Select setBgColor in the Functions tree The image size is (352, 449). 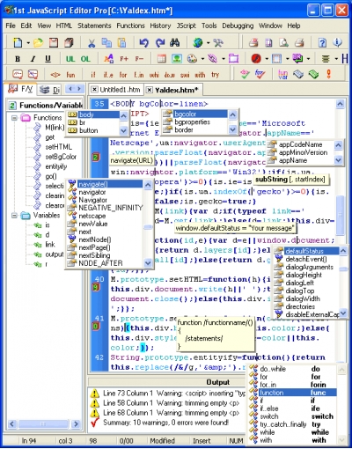click(61, 157)
